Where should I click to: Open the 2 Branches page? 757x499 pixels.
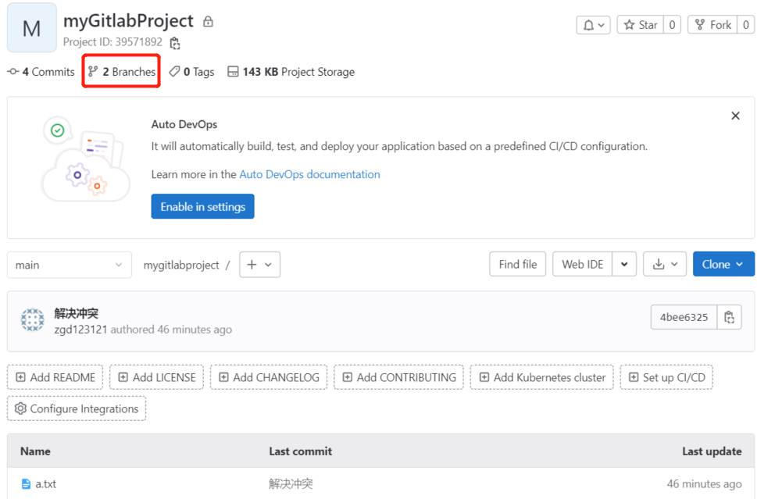[x=122, y=72]
